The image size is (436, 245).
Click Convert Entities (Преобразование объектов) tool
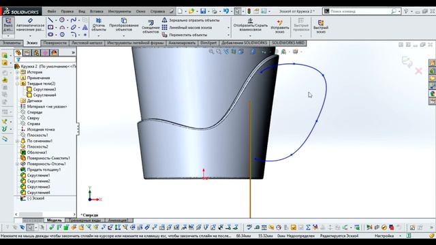pyautogui.click(x=124, y=24)
